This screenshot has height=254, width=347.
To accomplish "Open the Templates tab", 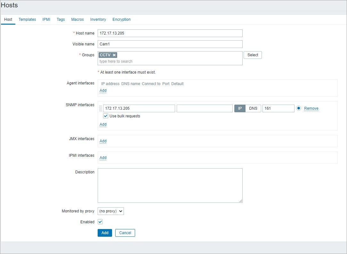I will pos(27,20).
